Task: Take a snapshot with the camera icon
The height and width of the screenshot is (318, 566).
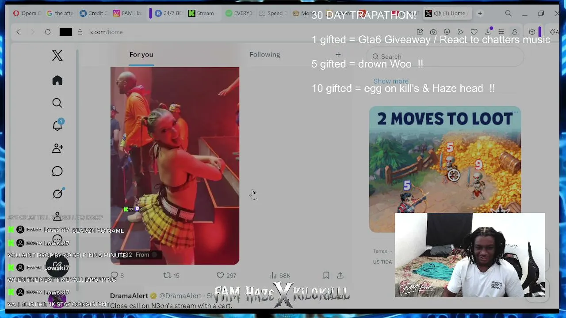Action: 433,32
